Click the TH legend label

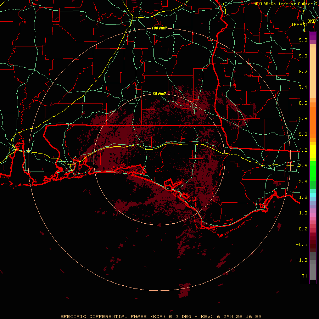304,276
